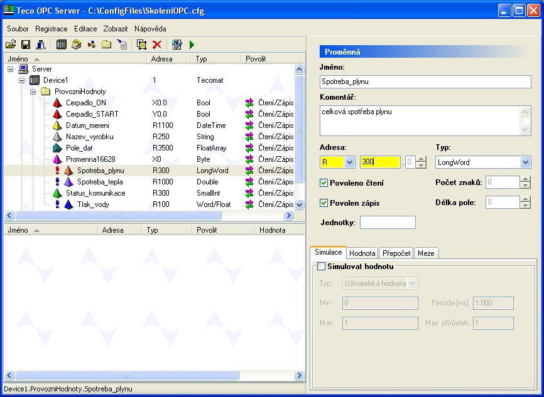Click the import list toolbar icon

click(x=122, y=45)
